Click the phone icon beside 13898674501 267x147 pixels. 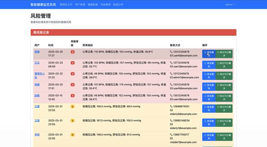click(171, 107)
